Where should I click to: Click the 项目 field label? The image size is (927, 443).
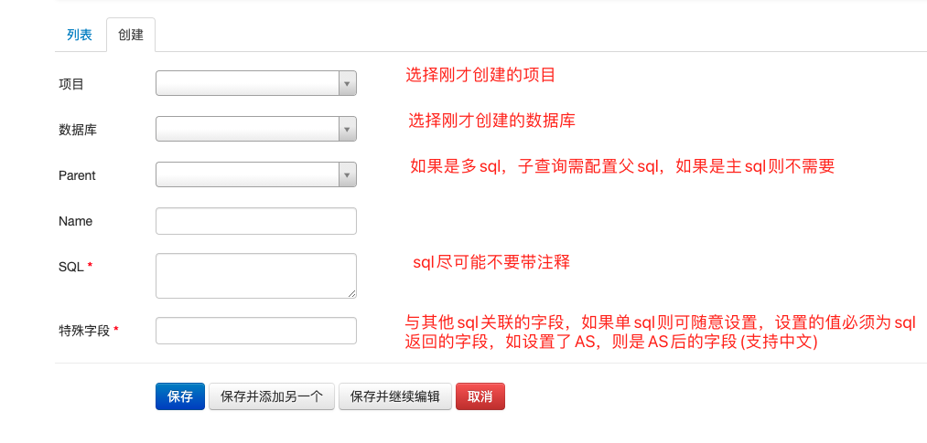pyautogui.click(x=71, y=84)
